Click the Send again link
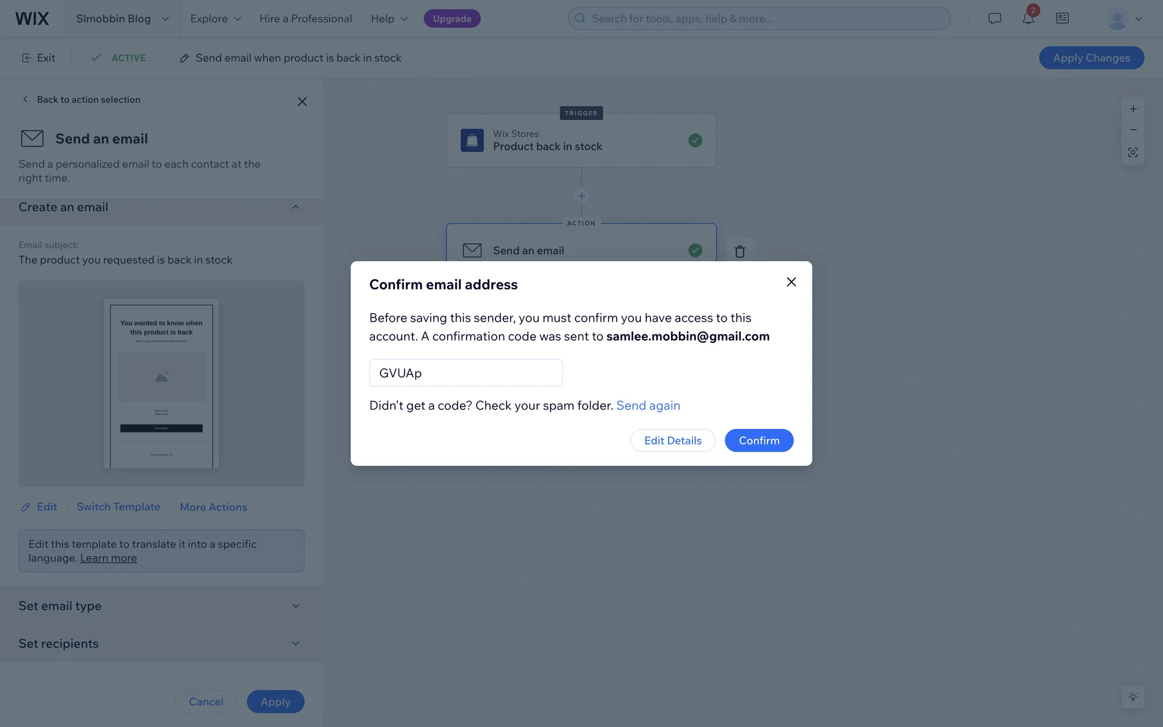 [x=648, y=405]
